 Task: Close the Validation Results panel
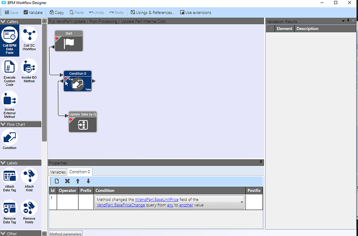click(x=353, y=21)
